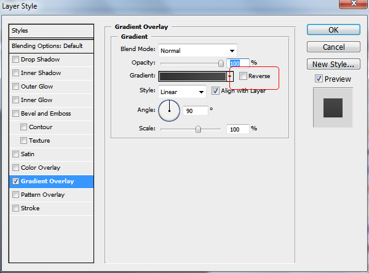Open the Blend Mode dropdown
This screenshot has height=273, width=369.
pos(197,50)
